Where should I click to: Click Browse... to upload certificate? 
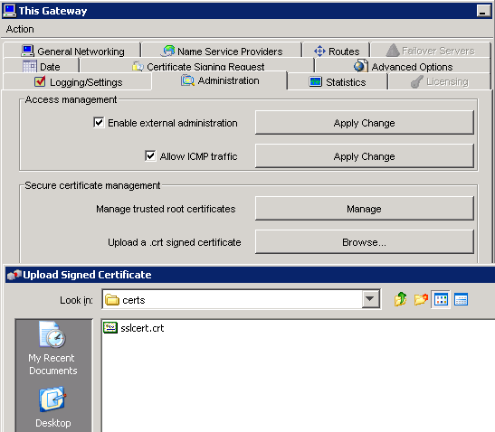[x=365, y=242]
